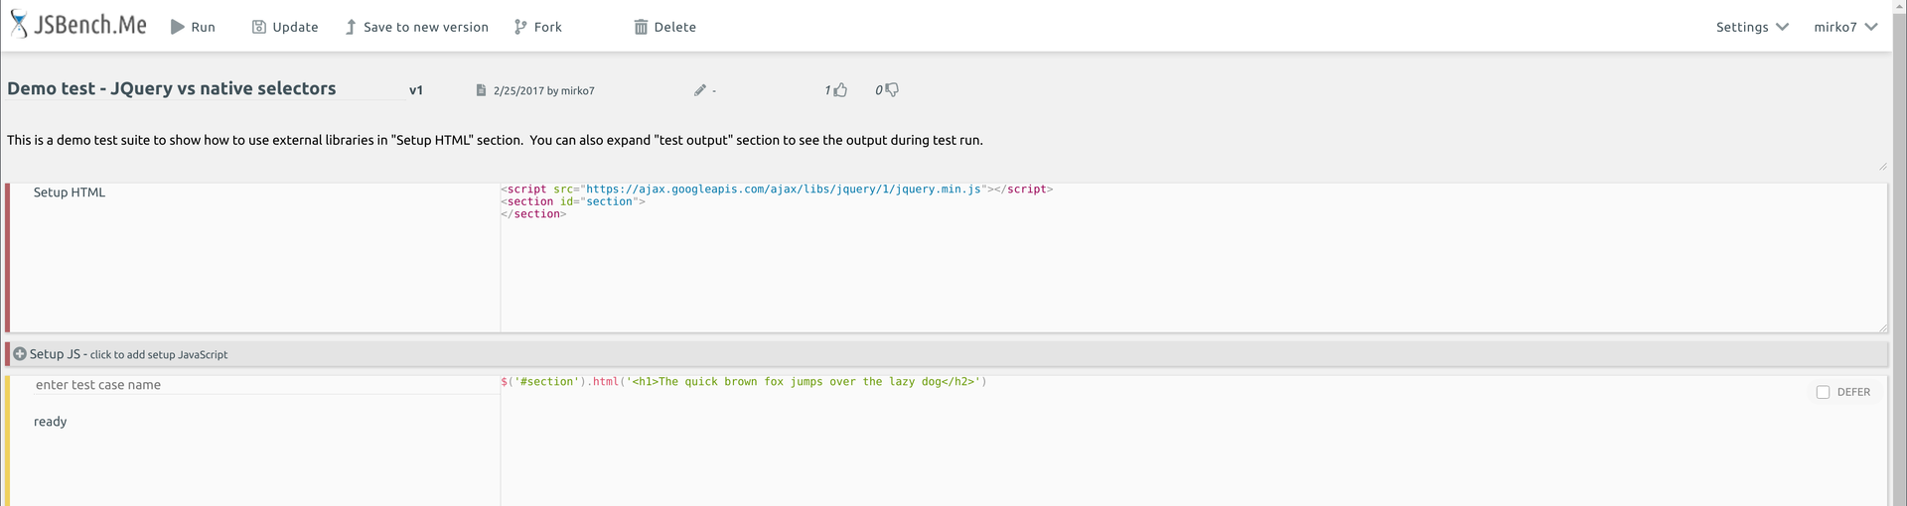Click the test suite title field

[x=204, y=88]
